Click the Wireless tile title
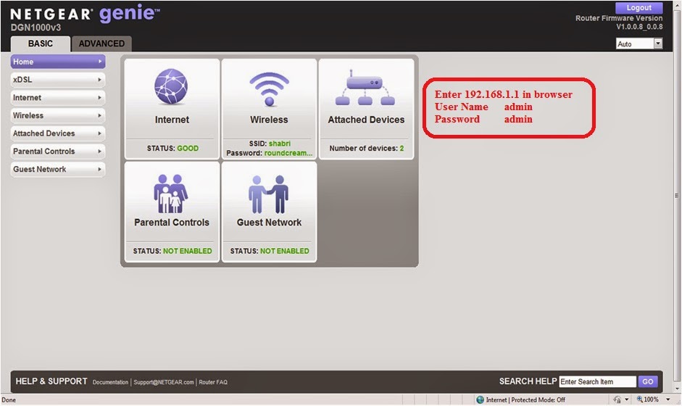The height and width of the screenshot is (406, 682). pos(269,120)
